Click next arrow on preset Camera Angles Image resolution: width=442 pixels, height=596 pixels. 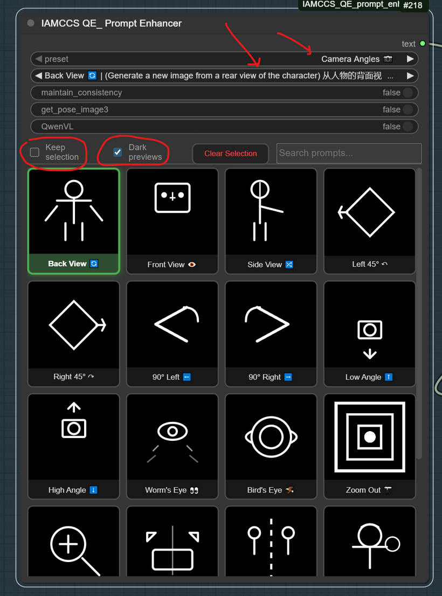(411, 59)
